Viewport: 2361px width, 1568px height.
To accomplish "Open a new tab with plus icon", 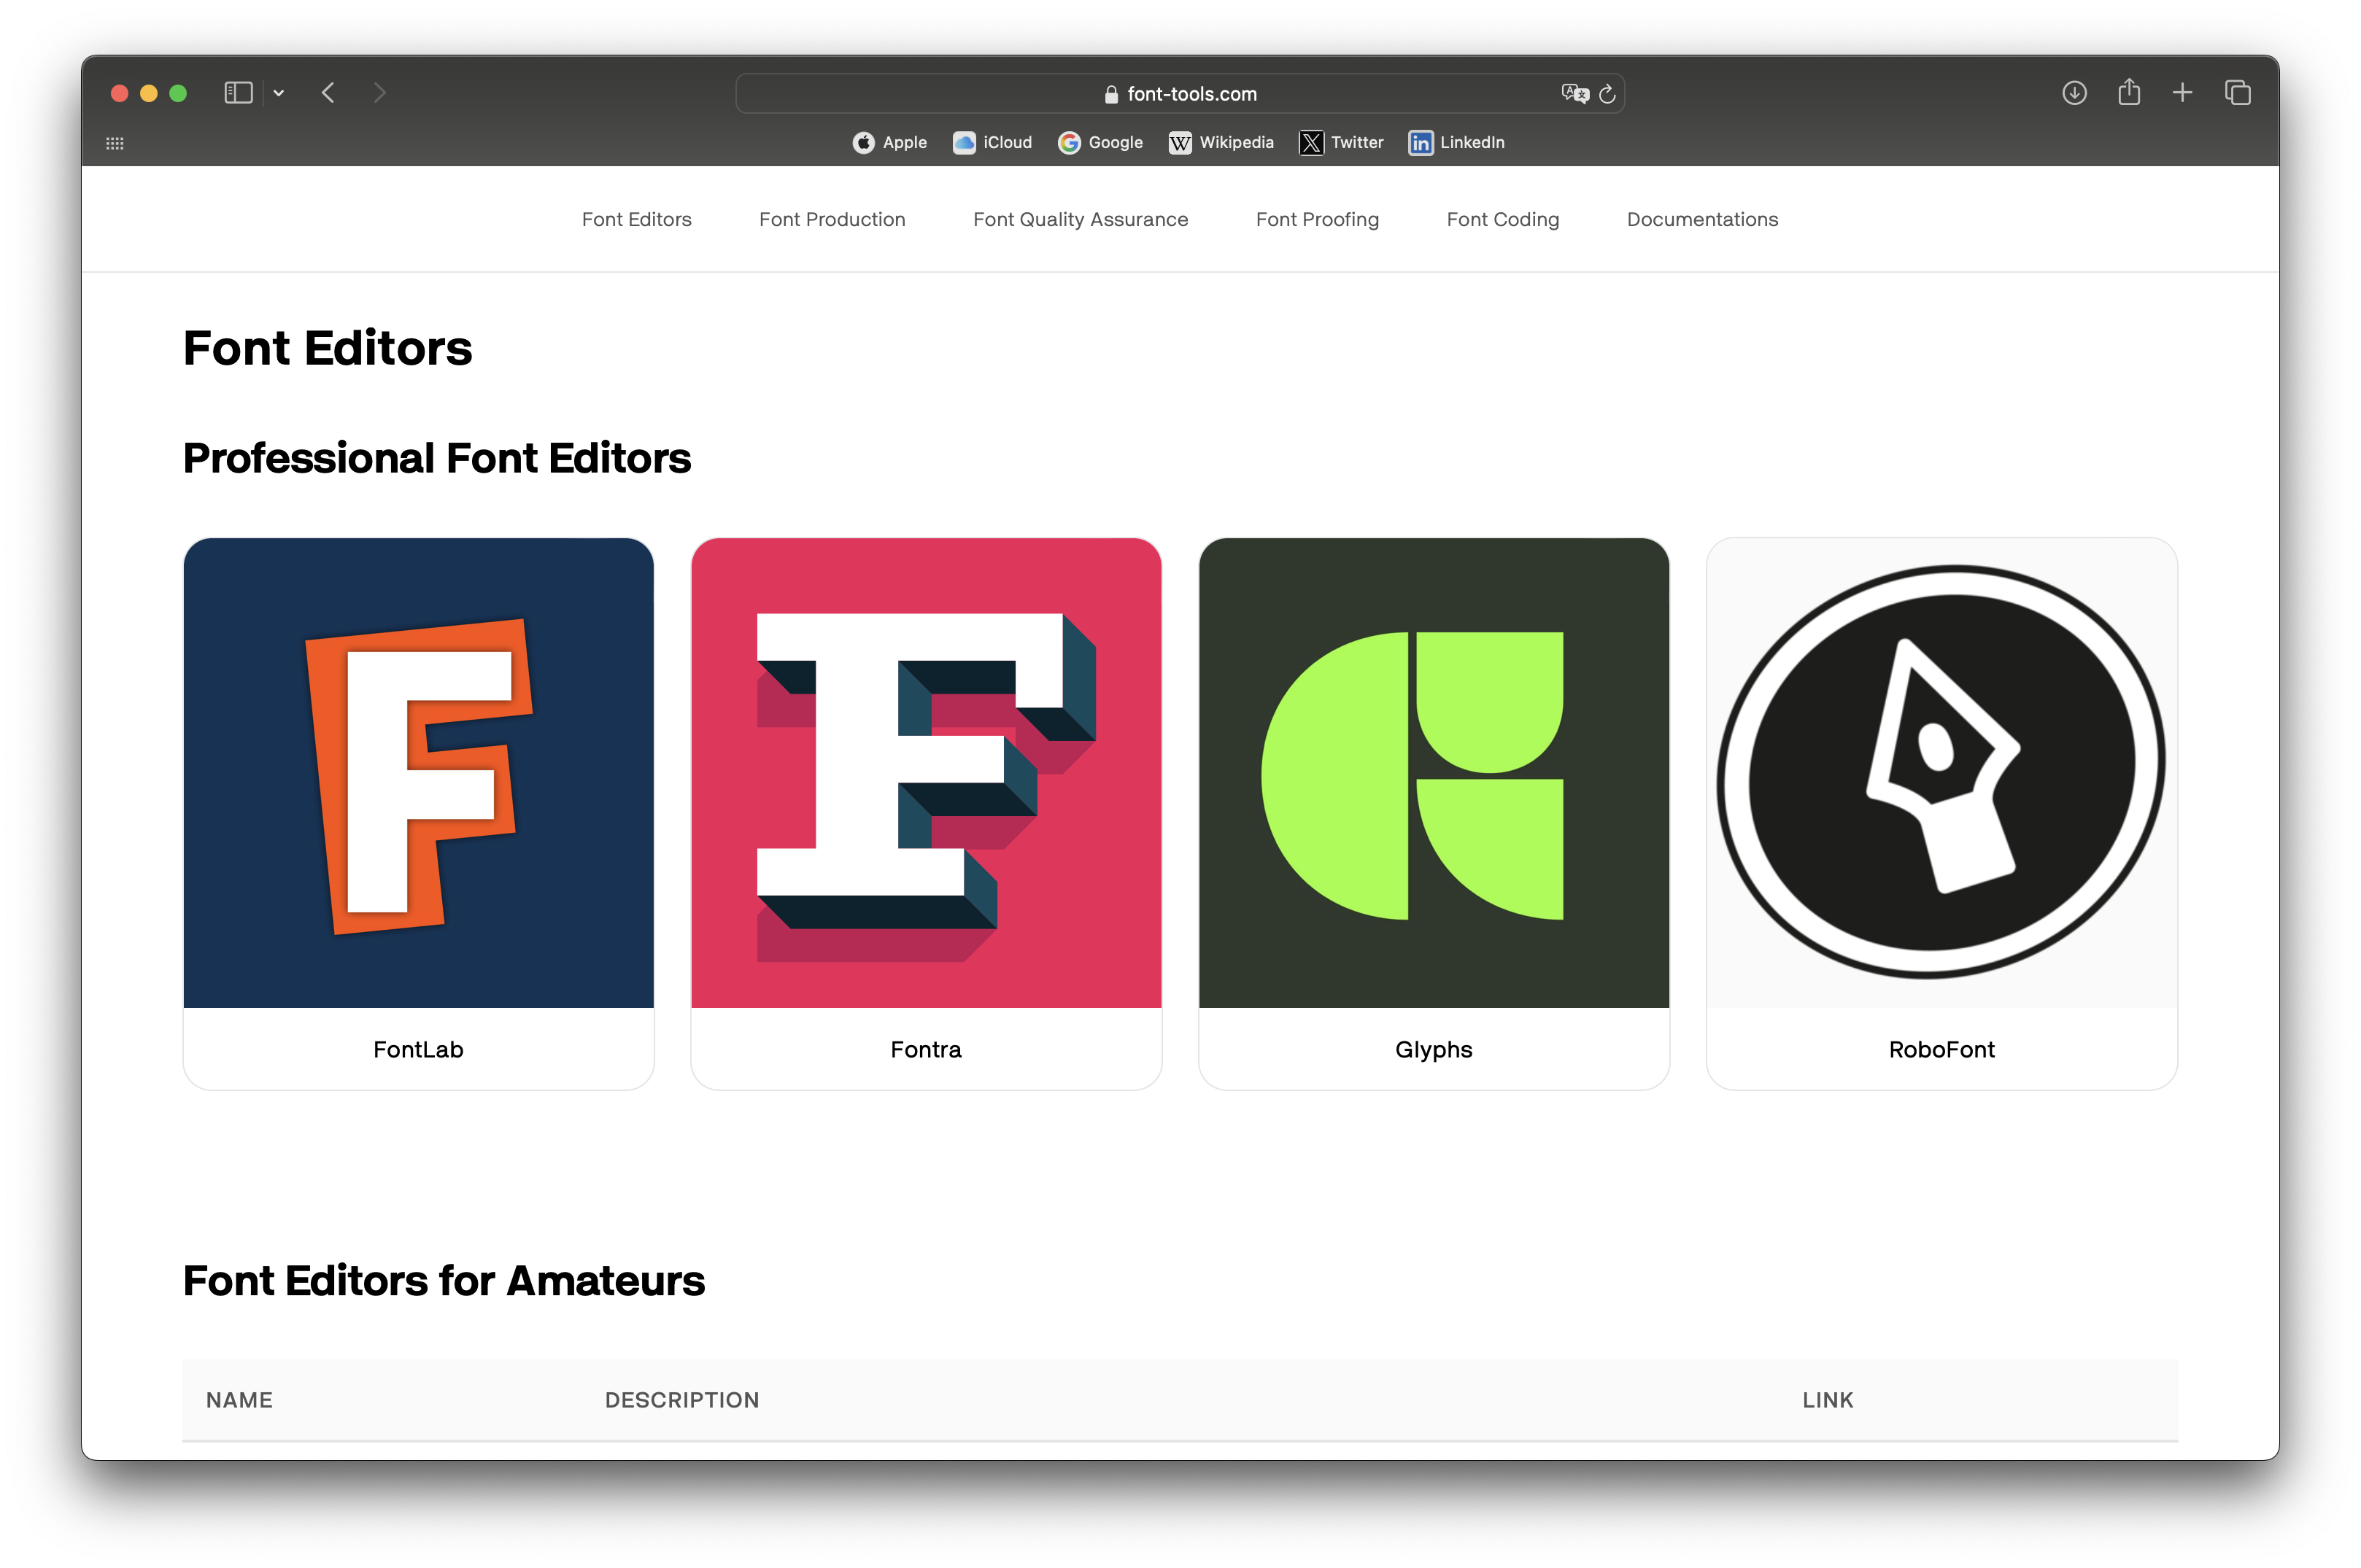I will click(x=2183, y=93).
